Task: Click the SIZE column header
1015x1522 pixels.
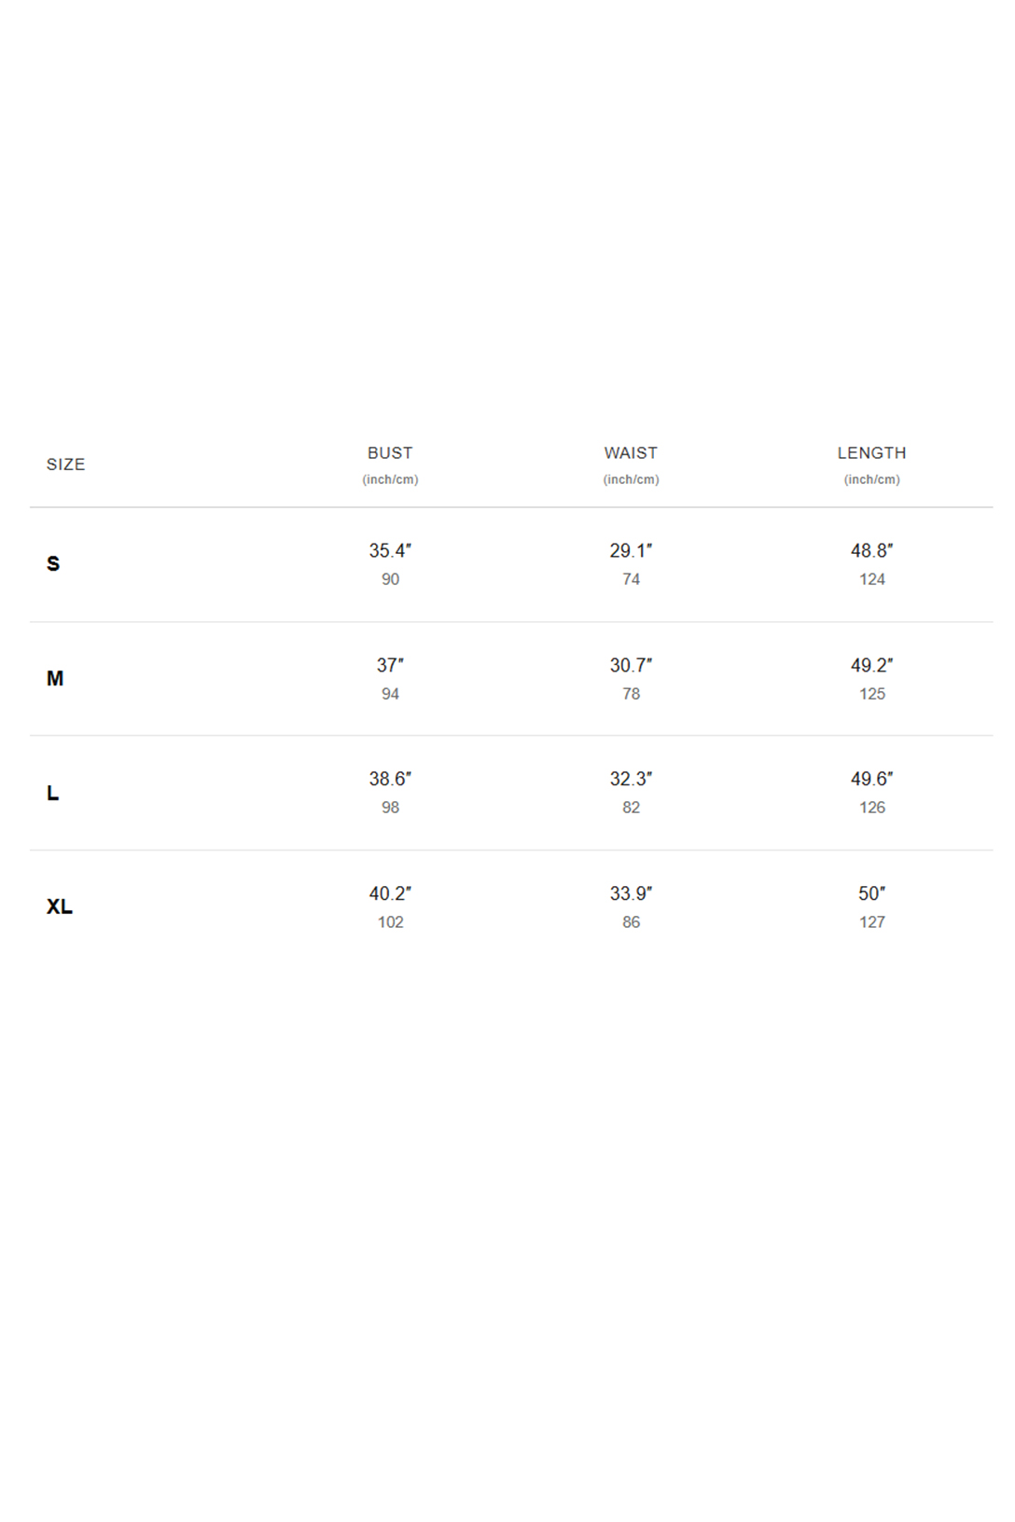Action: click(65, 464)
